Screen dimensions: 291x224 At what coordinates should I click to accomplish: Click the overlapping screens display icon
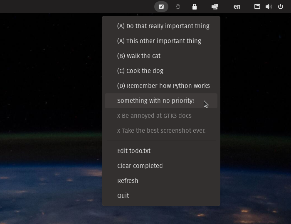coord(215,7)
